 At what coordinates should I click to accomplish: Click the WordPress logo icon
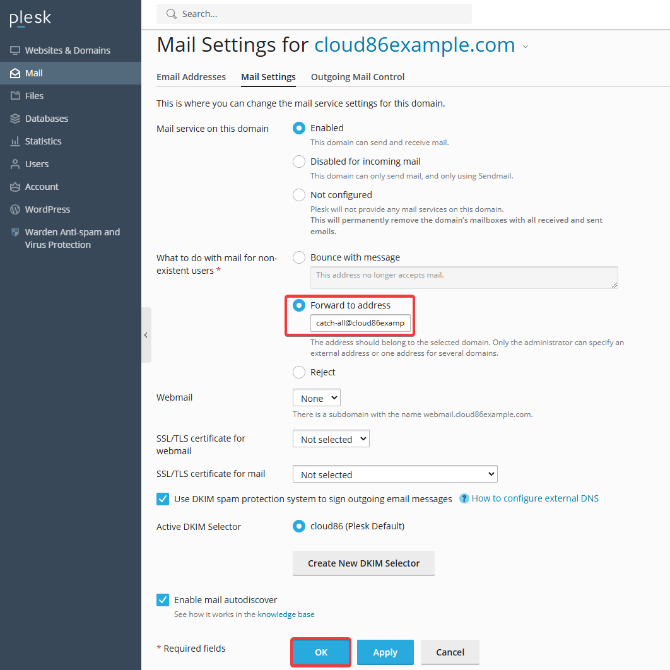click(15, 209)
